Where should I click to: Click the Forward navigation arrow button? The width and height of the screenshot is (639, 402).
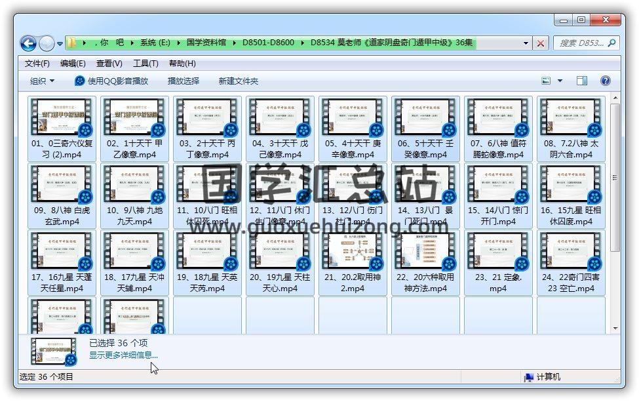[x=47, y=43]
